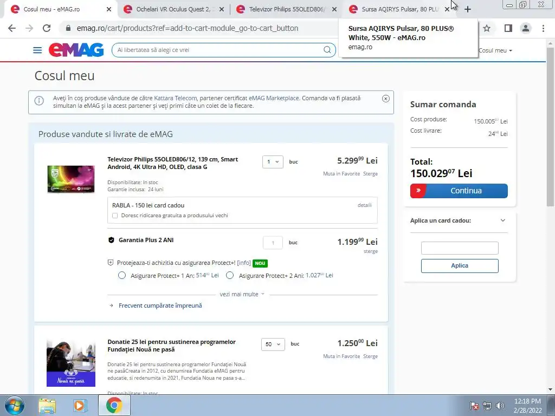Screen dimensions: 555x416
Task: Collapse the Aplica un card cadou section
Action: [502, 220]
